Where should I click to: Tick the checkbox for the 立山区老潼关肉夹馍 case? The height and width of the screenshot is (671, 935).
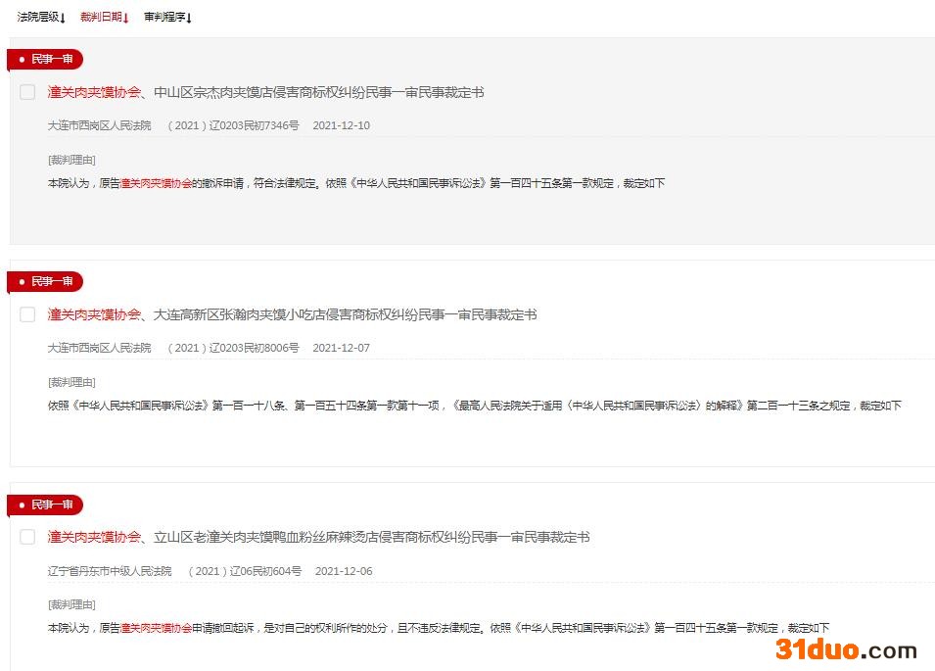[27, 537]
